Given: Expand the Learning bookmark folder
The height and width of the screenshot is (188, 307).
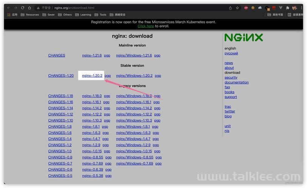Looking at the screenshot, I should [x=83, y=15].
